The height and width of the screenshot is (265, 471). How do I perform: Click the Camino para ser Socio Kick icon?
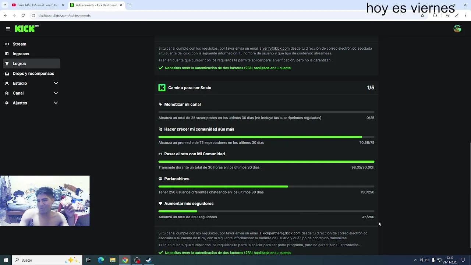click(x=162, y=88)
